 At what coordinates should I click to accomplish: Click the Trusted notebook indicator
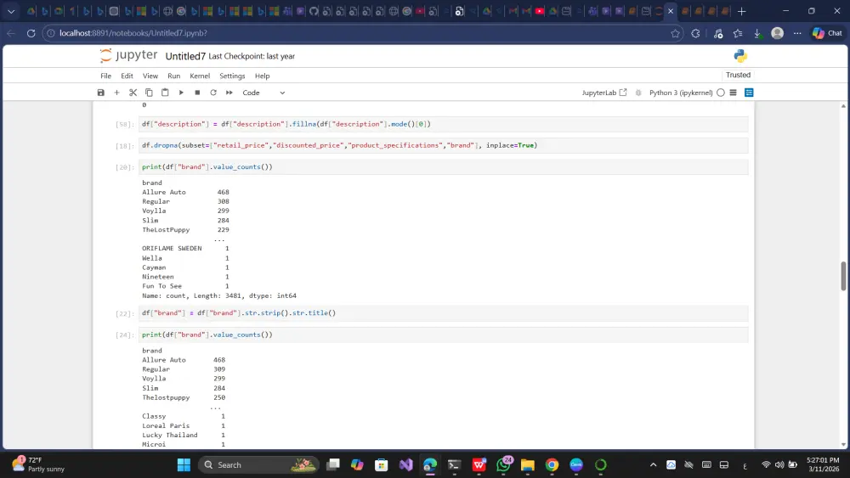pyautogui.click(x=739, y=75)
